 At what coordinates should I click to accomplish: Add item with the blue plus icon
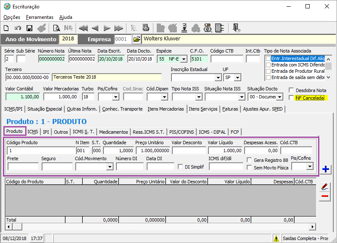(325, 169)
